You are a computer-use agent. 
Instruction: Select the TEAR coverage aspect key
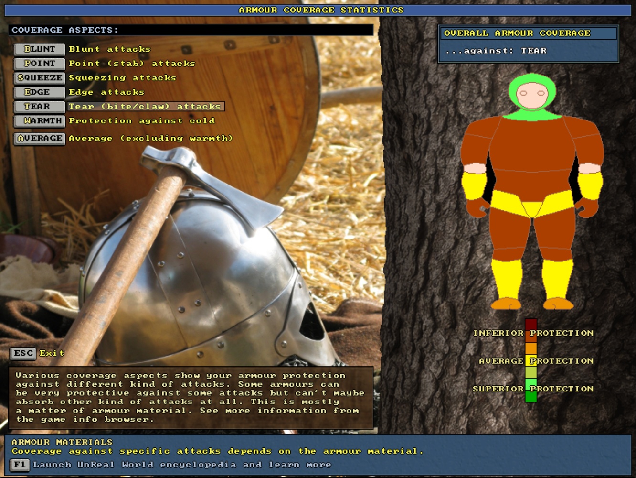(40, 107)
